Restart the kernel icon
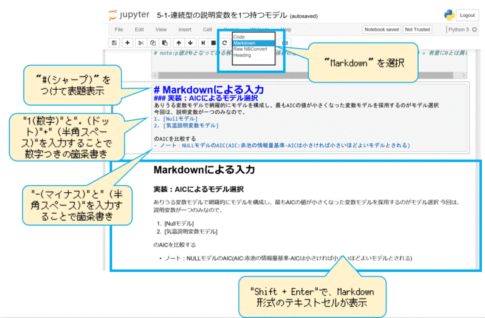This screenshot has height=318, width=485. [x=224, y=42]
